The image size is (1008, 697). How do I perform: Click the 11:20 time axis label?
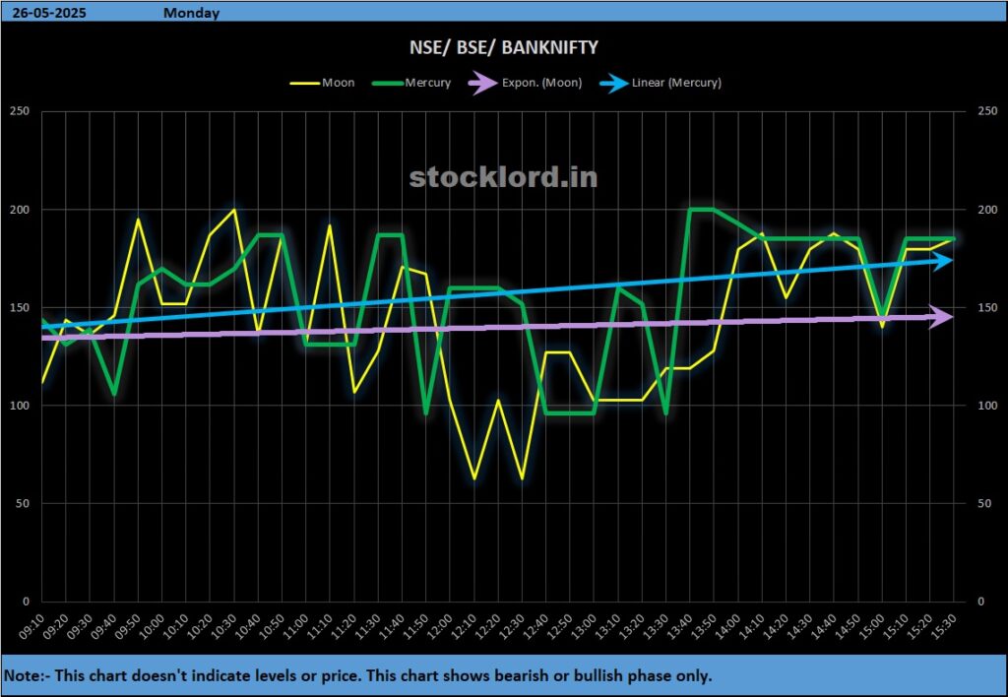point(344,626)
